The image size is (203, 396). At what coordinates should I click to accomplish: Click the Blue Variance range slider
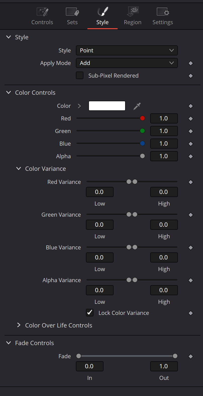(x=132, y=247)
